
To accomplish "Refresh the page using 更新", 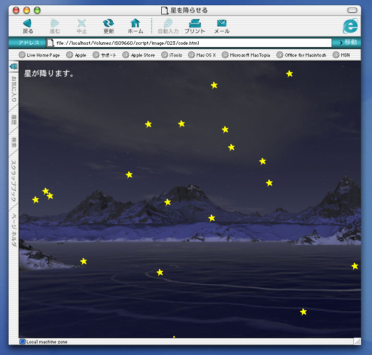I will [x=108, y=26].
